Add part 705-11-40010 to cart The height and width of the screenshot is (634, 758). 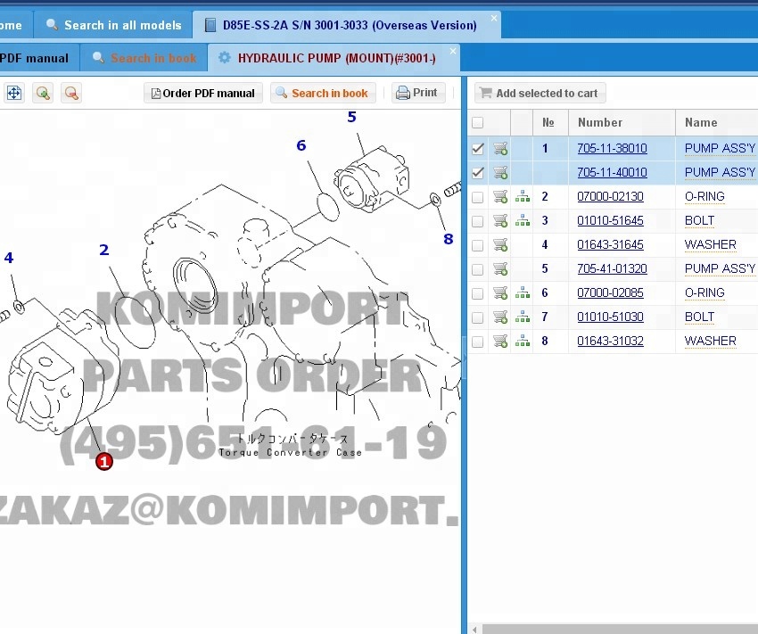point(500,172)
